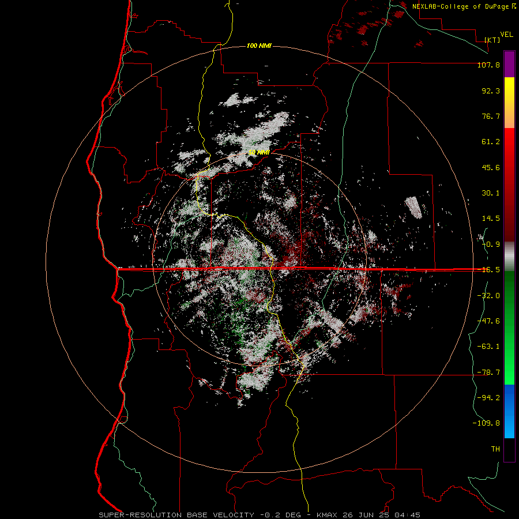The height and width of the screenshot is (519, 519).
Task: Click the -109.8 velocity scale value
Action: [x=486, y=423]
